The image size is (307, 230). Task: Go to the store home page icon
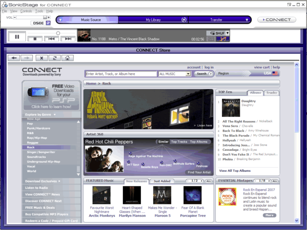coord(68,58)
